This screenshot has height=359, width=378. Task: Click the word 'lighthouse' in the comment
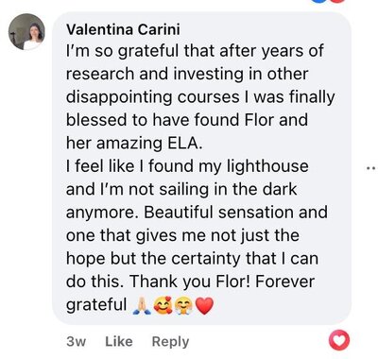click(267, 166)
